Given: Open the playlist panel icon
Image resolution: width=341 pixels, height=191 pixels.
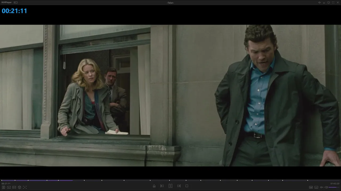Looking at the screenshot, I should coord(3,187).
